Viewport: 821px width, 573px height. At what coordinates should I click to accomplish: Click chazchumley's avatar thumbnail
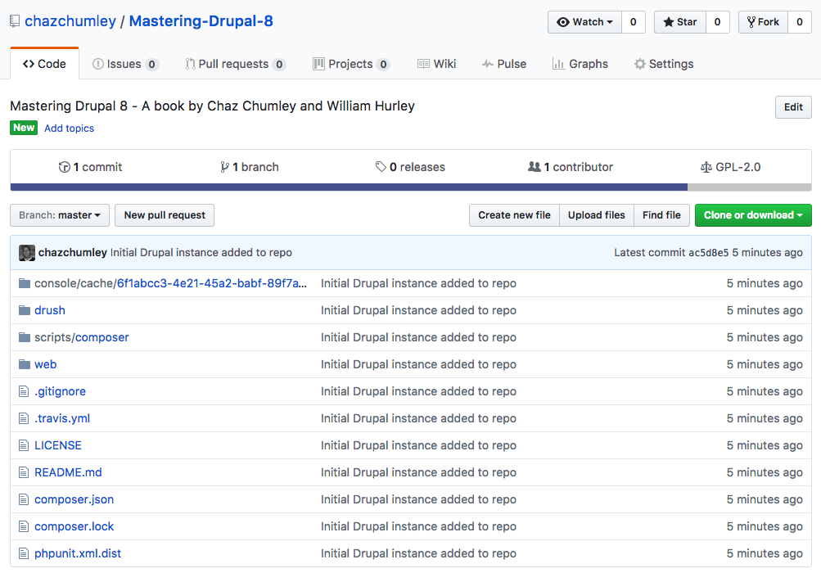click(x=27, y=253)
